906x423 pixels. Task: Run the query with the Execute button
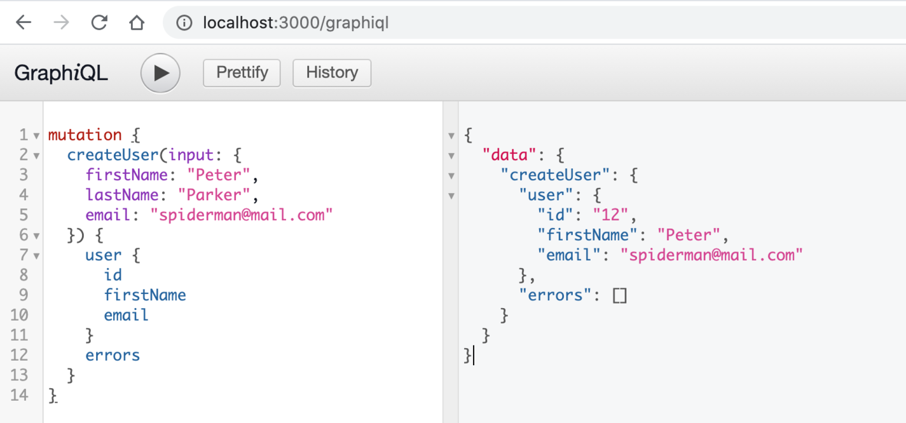[160, 73]
